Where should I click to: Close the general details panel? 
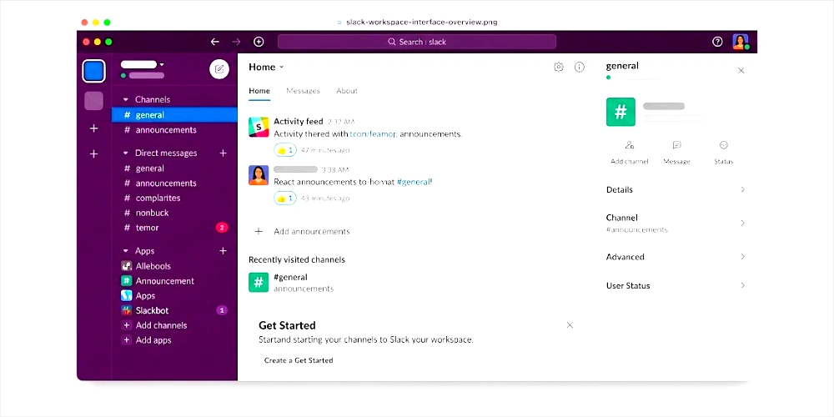741,71
